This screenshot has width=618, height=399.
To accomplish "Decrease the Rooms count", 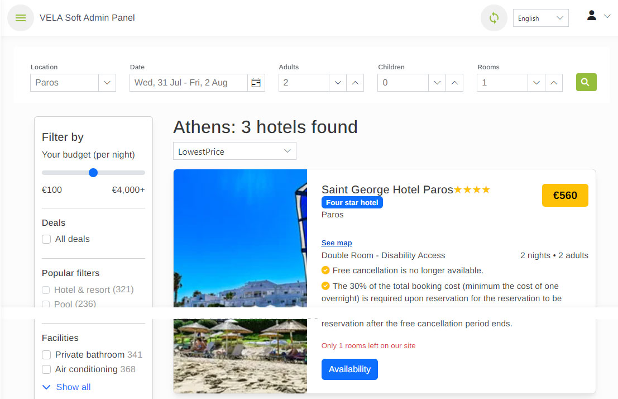I will [x=536, y=83].
